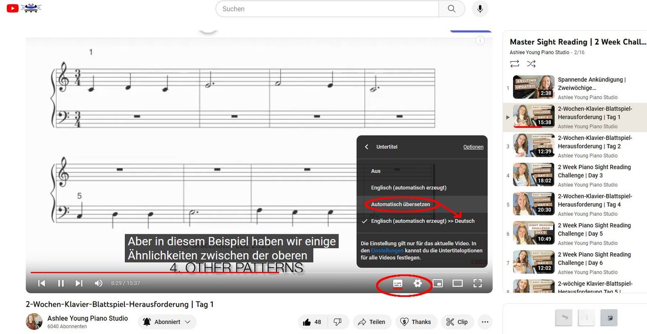Switch to miniplayer mode
Screen dimensions: 647x334
click(438, 283)
